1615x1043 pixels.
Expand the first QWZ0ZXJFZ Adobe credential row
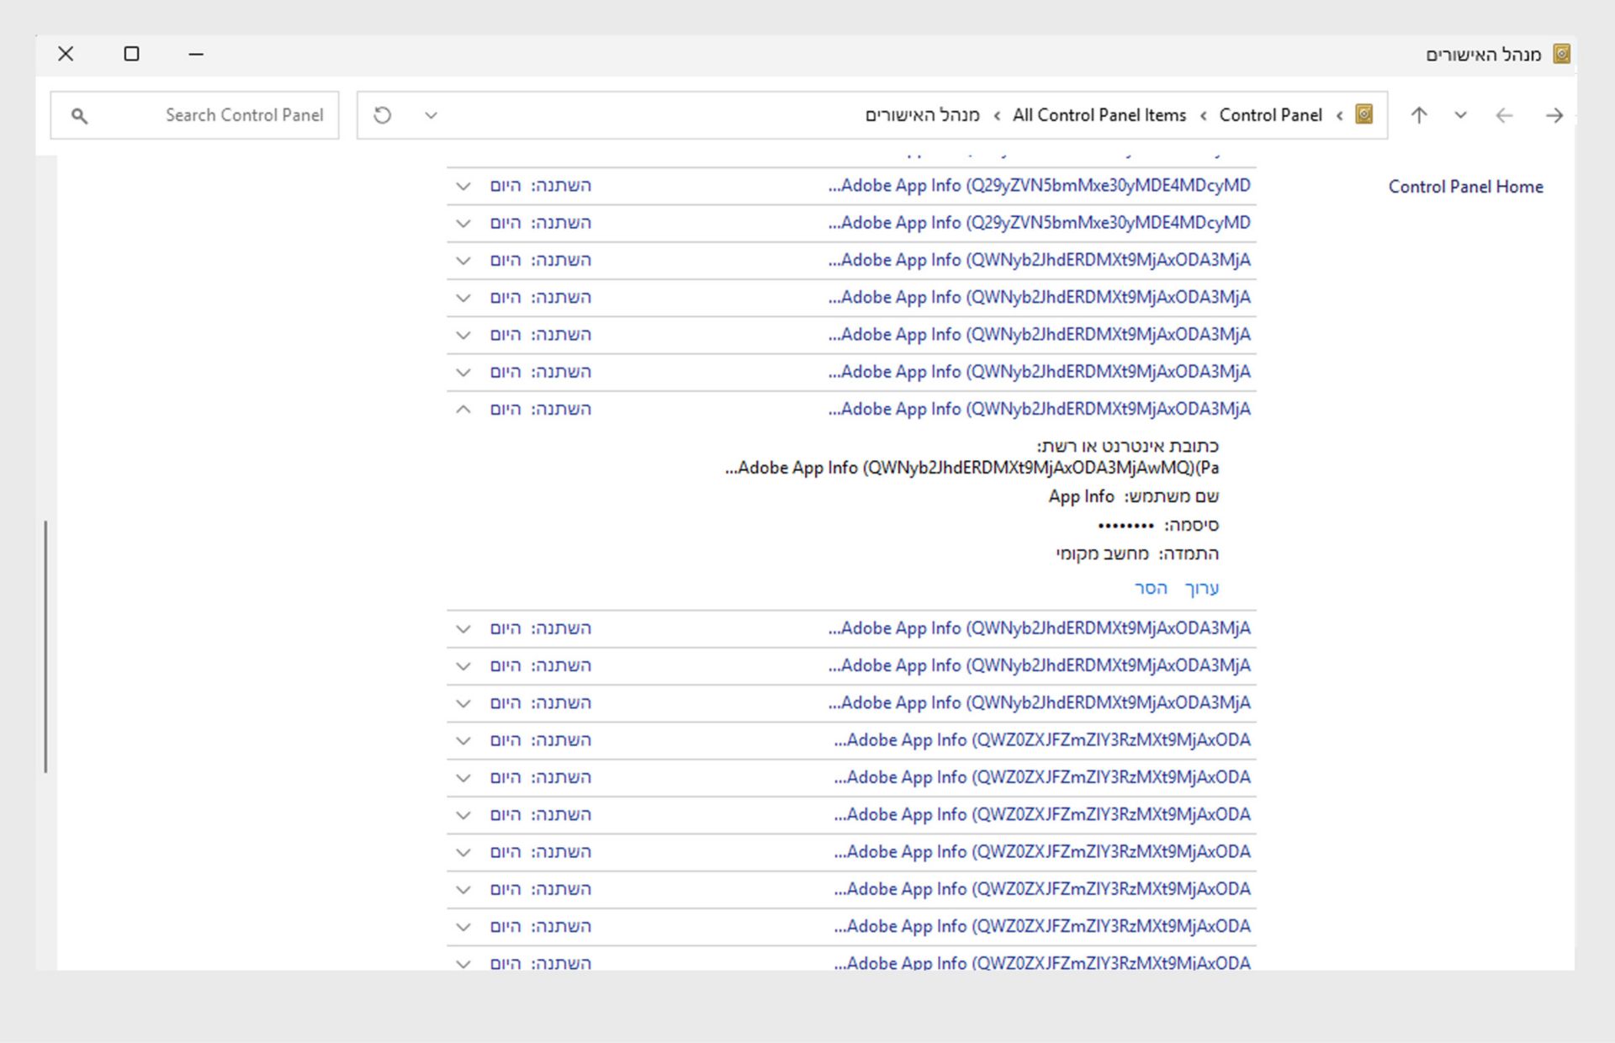tap(463, 740)
